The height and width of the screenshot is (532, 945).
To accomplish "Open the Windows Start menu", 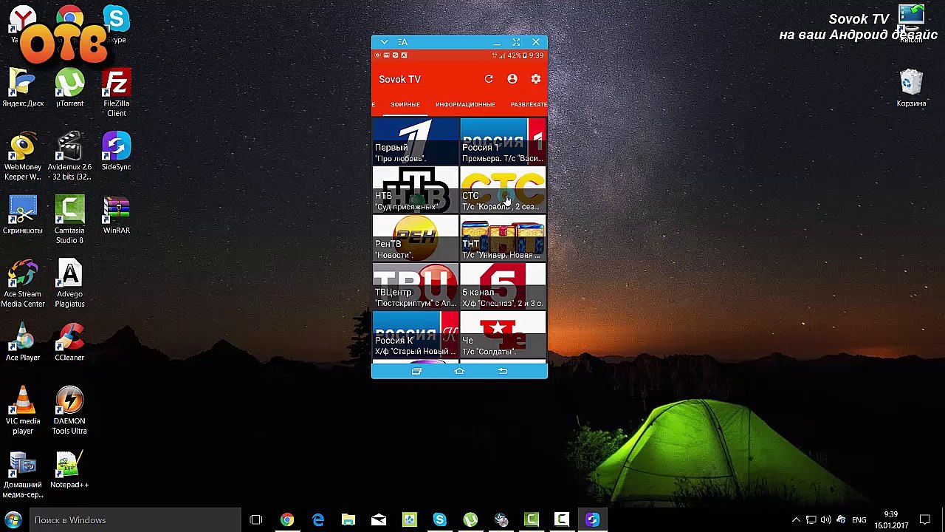I will pyautogui.click(x=13, y=520).
